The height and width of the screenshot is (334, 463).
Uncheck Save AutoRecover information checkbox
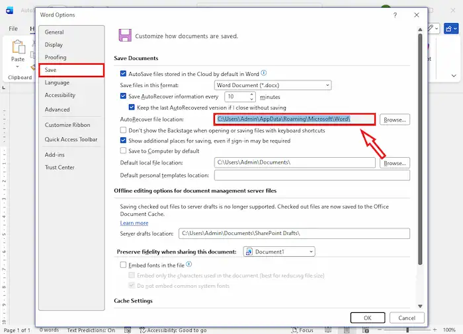(124, 96)
